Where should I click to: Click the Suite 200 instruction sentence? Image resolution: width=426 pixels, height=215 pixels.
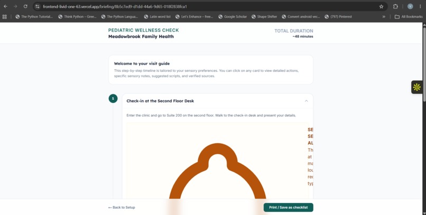pyautogui.click(x=211, y=115)
